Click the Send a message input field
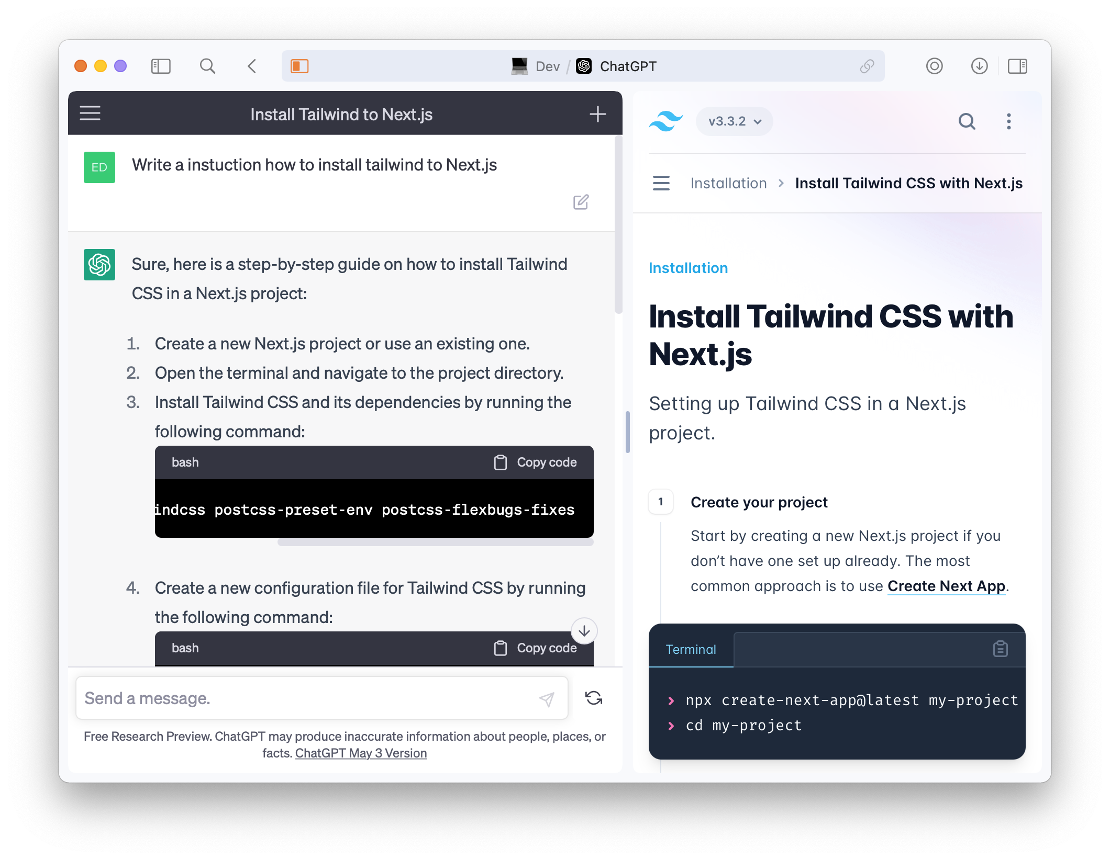 point(321,698)
